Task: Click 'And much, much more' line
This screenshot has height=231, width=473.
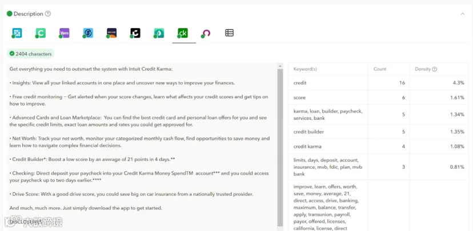Action: point(86,208)
